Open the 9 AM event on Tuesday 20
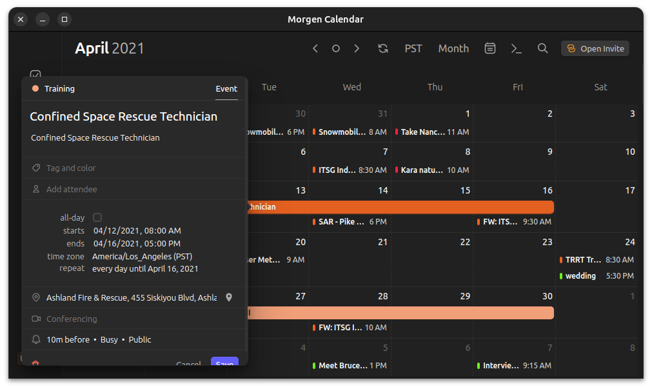The width and height of the screenshot is (652, 389). click(276, 259)
